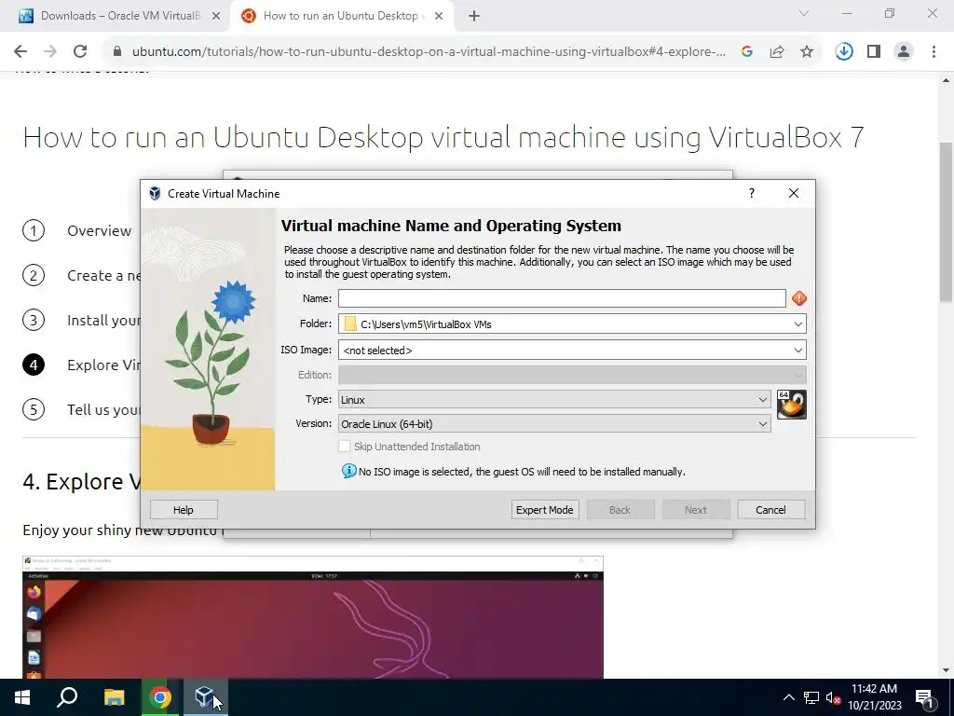Image resolution: width=954 pixels, height=716 pixels.
Task: Click the Google icon in address bar
Action: coord(747,52)
